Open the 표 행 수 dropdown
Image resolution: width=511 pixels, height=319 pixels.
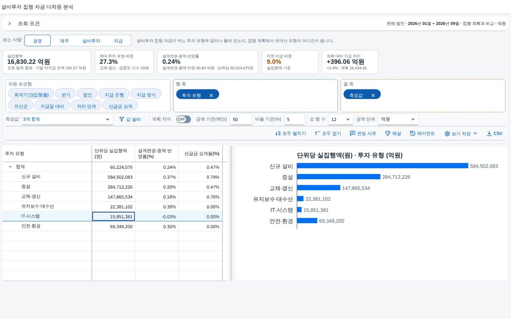click(341, 119)
